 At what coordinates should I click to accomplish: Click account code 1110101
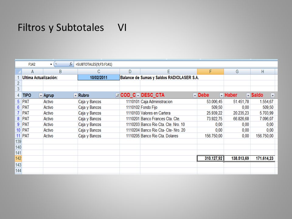130,102
